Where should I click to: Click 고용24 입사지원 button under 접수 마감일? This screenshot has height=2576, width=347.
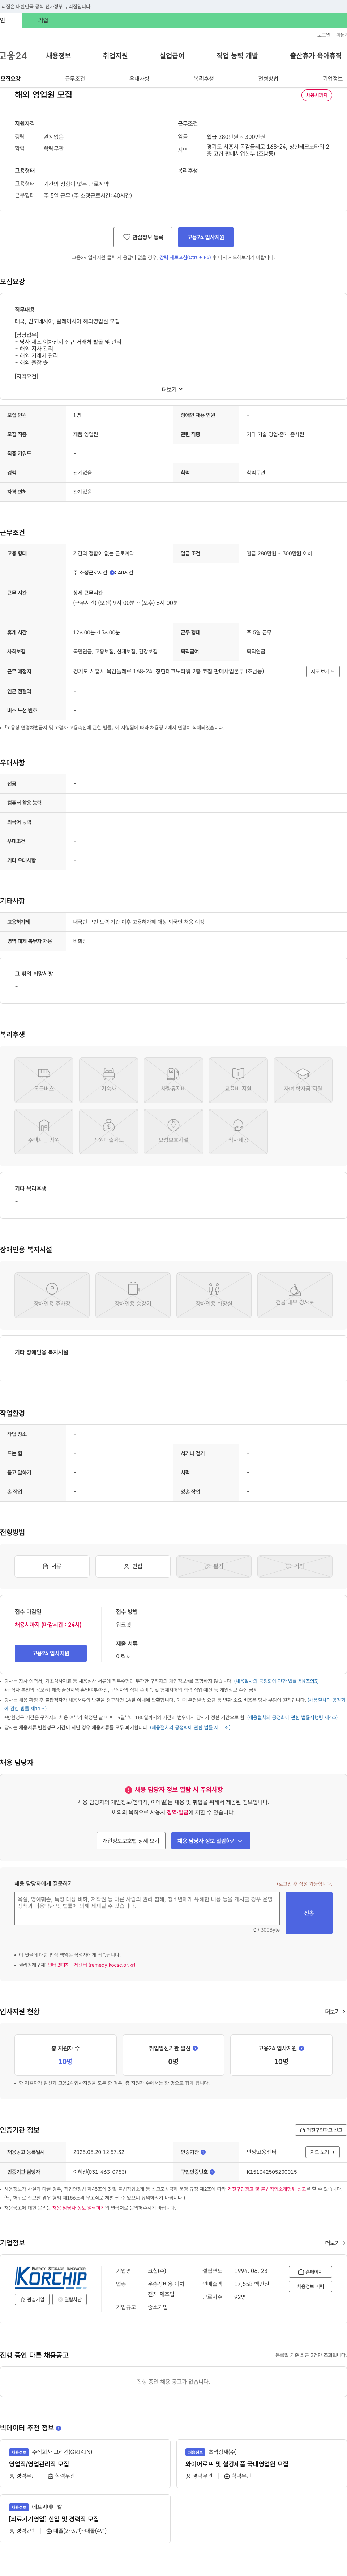[51, 1653]
